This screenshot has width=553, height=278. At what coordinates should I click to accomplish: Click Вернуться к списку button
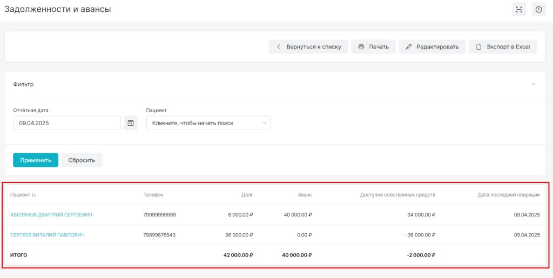(308, 47)
